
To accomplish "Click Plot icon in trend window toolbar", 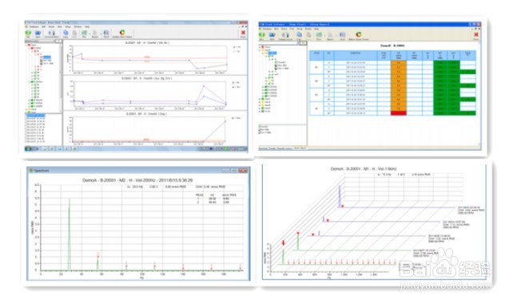I will 85,33.
